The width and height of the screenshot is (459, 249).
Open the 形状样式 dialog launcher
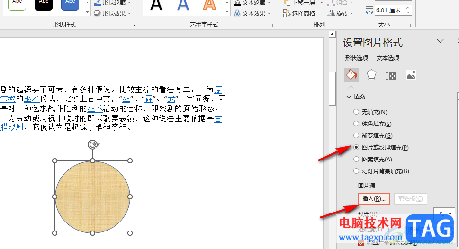[x=135, y=26]
